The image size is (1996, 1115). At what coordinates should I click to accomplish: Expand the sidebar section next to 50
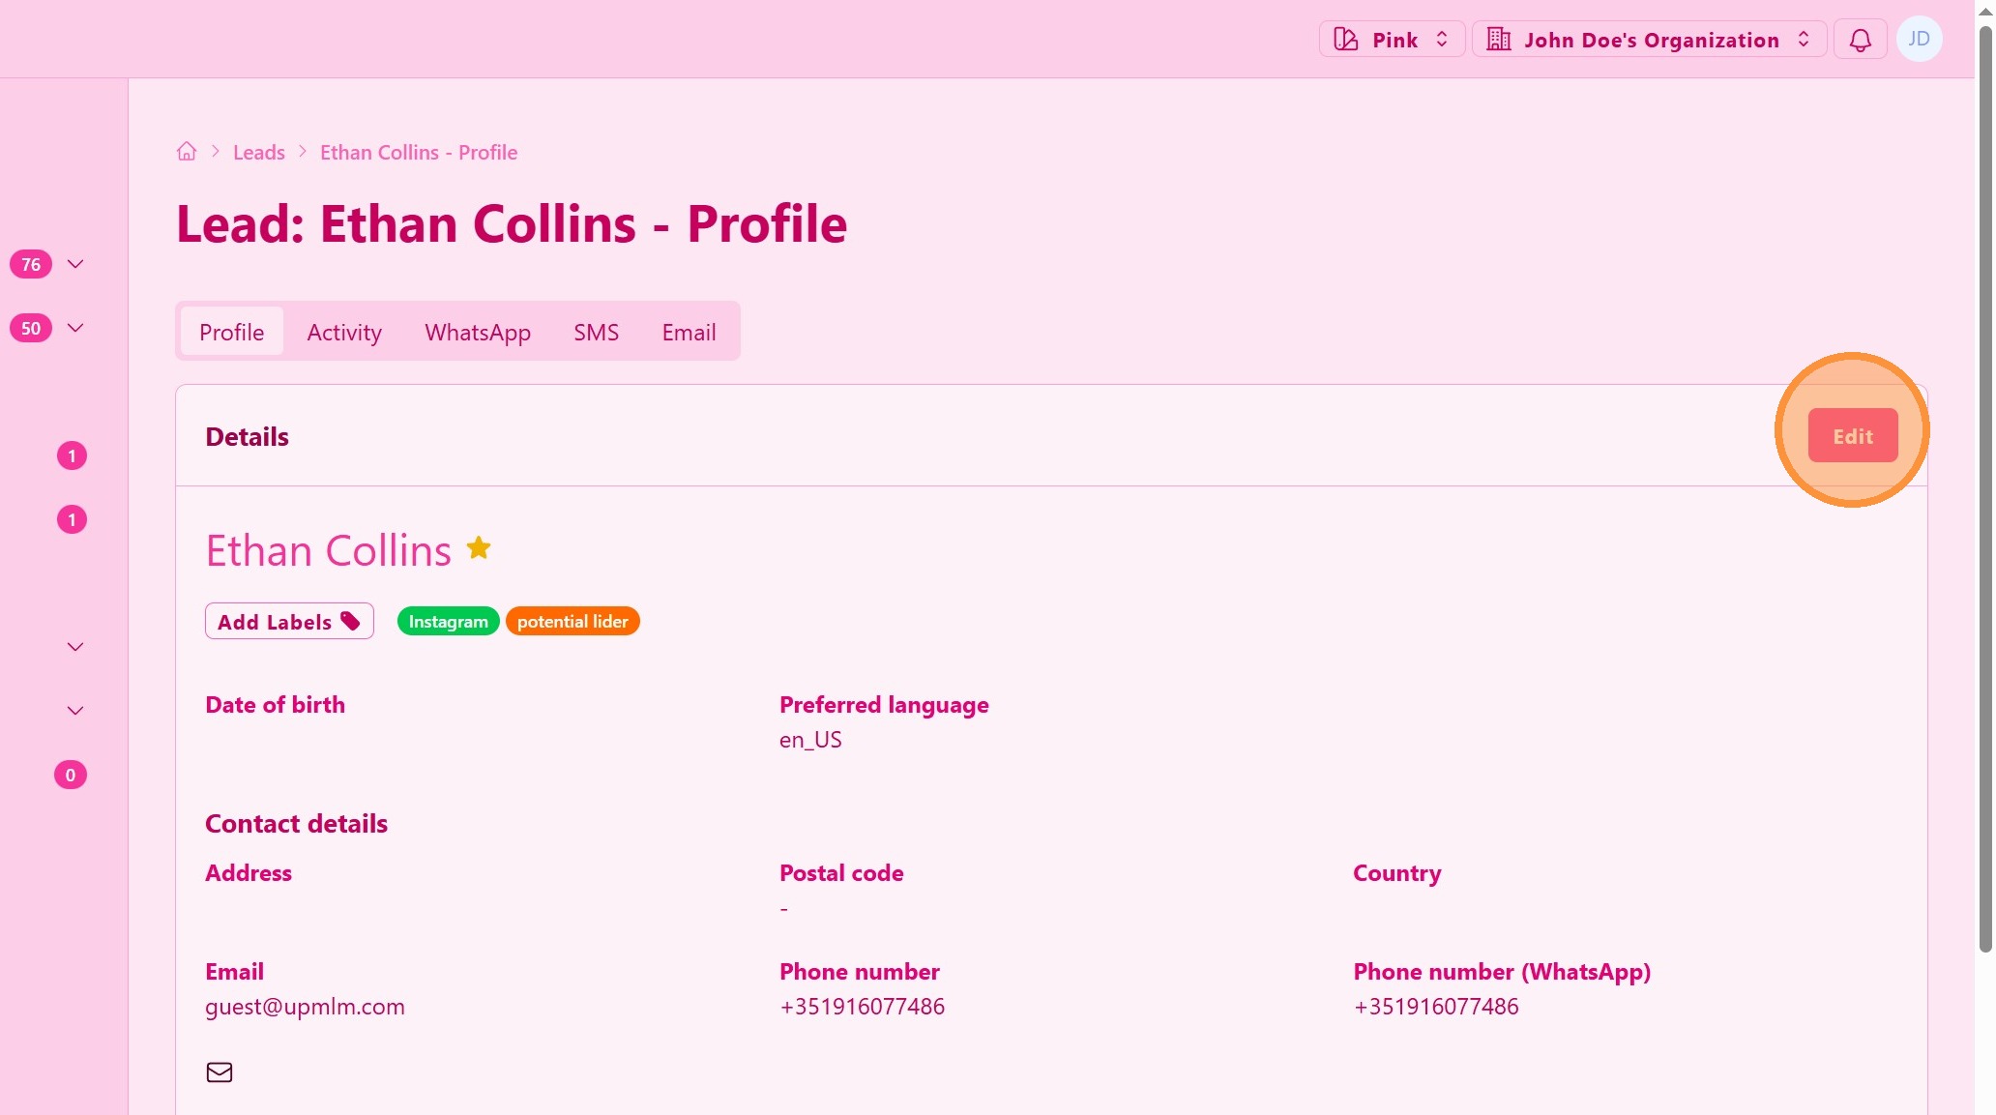(75, 328)
